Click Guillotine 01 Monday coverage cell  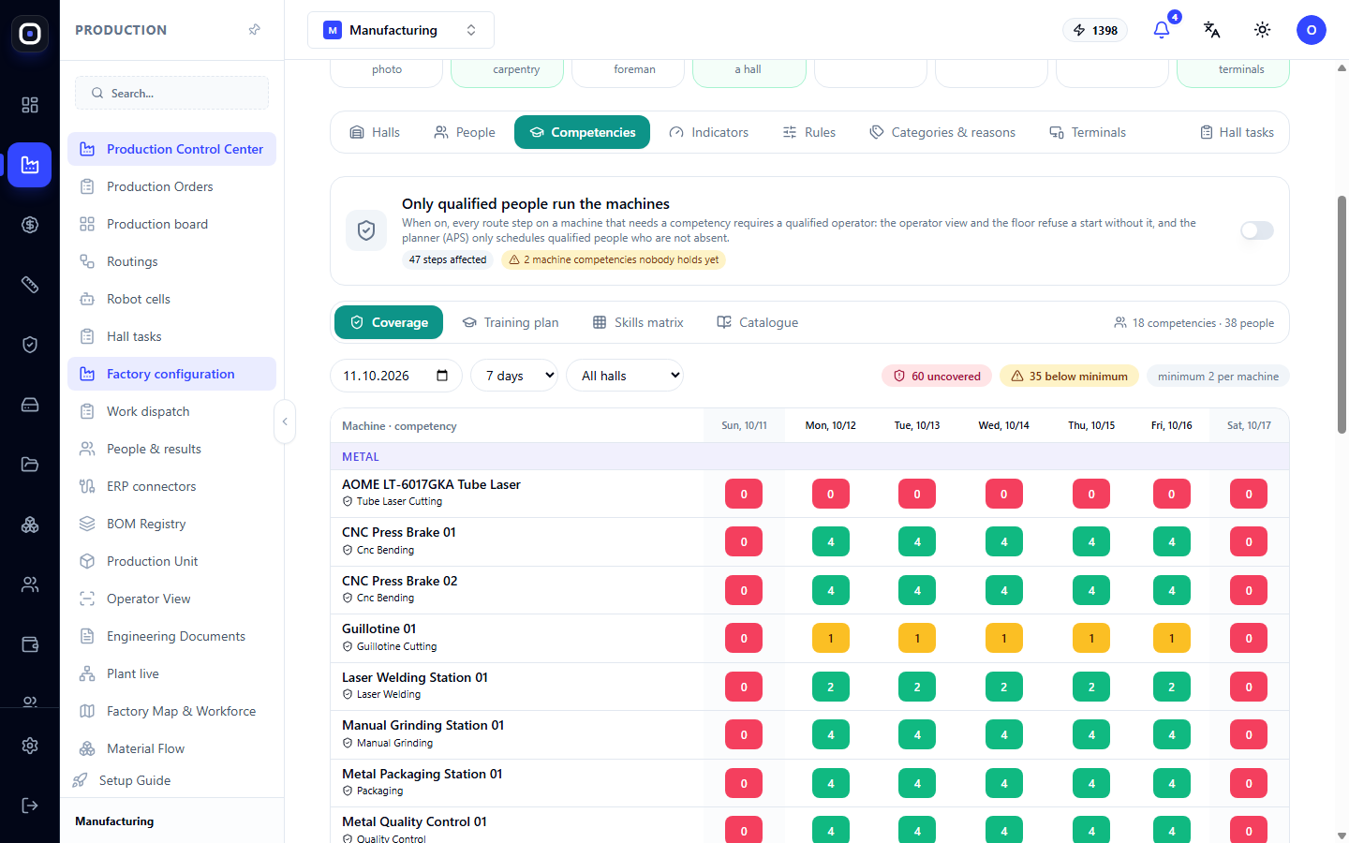830,638
